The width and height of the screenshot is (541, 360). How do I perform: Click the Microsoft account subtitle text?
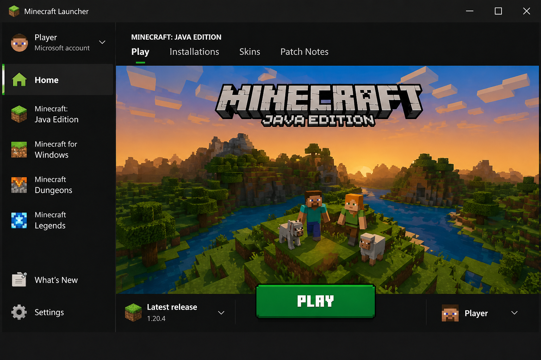tap(62, 48)
